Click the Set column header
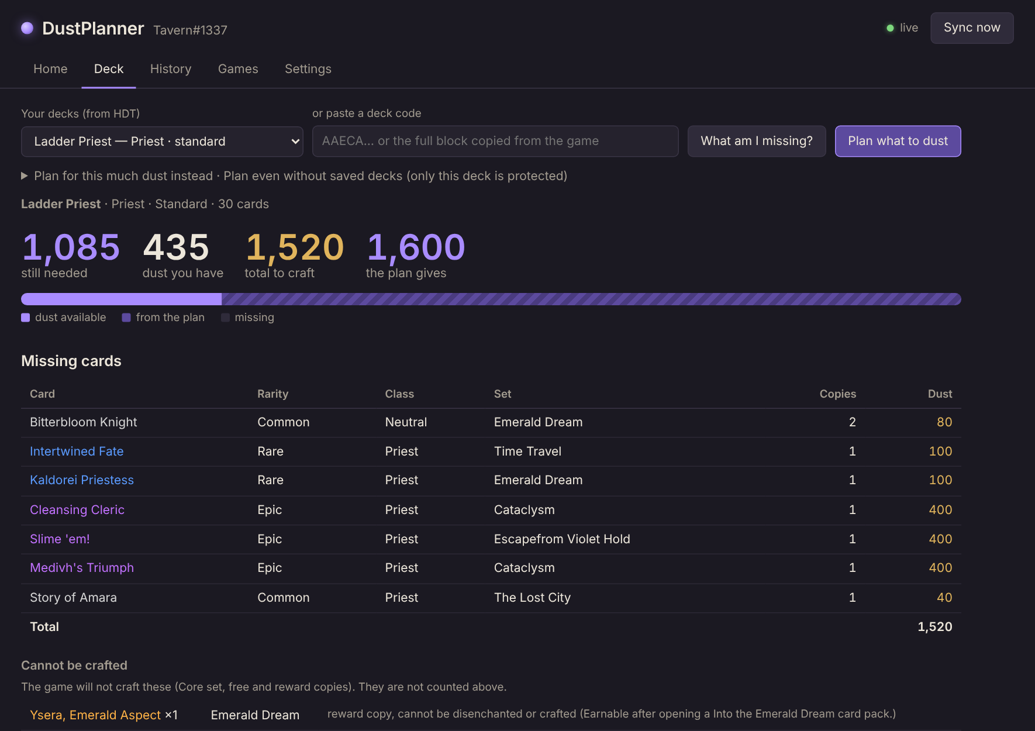 point(502,394)
